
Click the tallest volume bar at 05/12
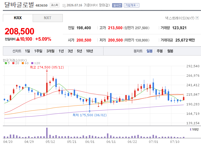[x=47, y=133]
